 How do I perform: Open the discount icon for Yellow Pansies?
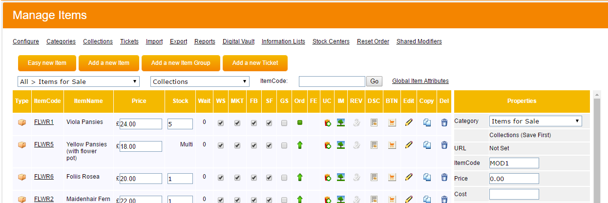pos(374,145)
